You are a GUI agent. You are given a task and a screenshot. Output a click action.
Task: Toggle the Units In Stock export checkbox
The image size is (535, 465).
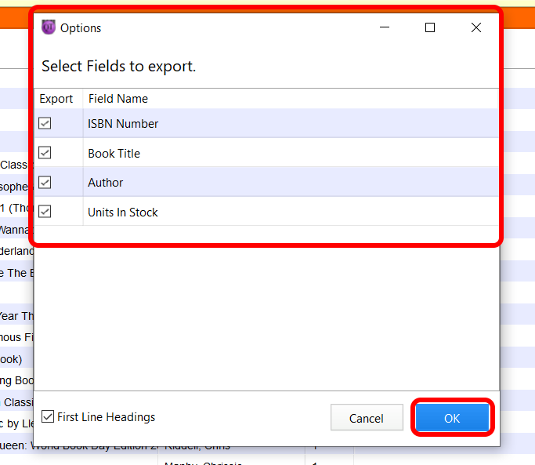click(45, 212)
